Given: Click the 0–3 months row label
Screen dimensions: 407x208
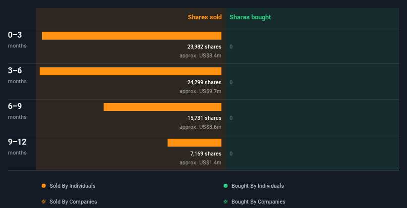Looking at the screenshot, I should coord(17,40).
